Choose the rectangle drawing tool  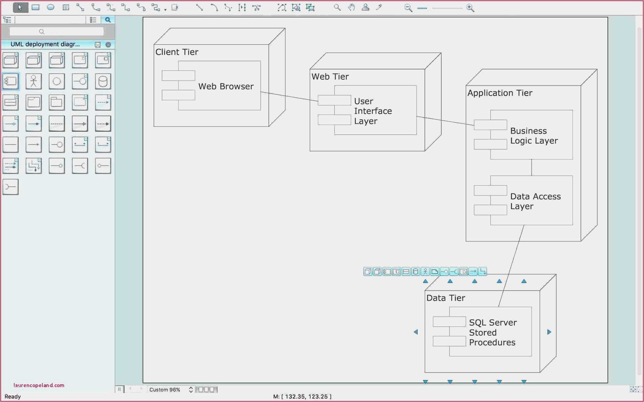[35, 7]
